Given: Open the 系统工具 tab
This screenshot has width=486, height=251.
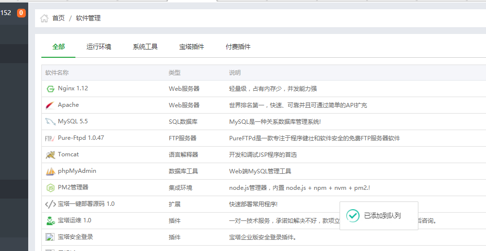Looking at the screenshot, I should click(145, 47).
